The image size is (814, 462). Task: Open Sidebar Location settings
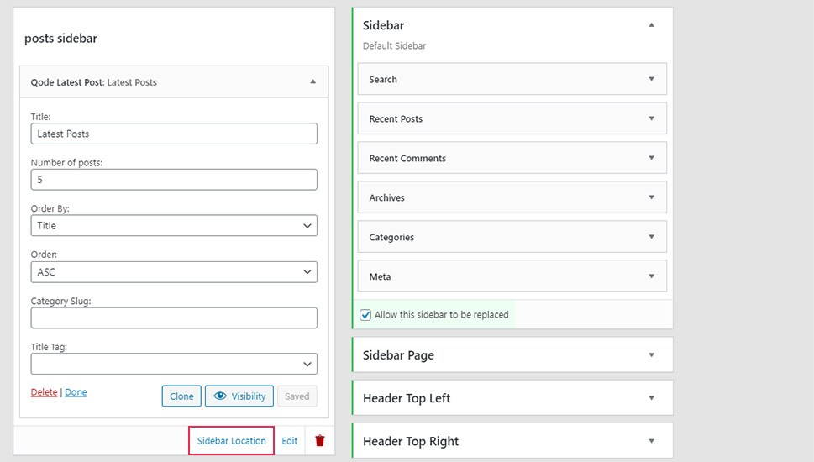point(232,441)
